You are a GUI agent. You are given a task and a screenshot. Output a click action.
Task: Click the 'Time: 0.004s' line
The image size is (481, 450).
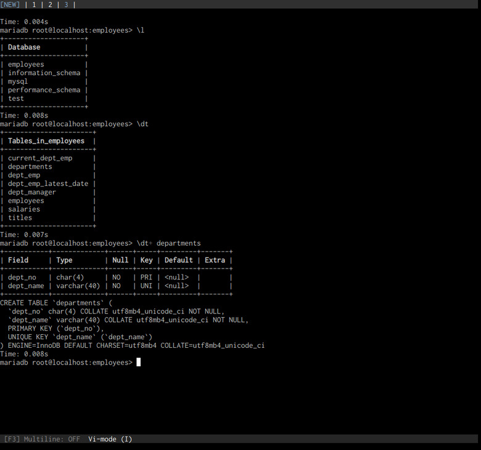pyautogui.click(x=24, y=22)
